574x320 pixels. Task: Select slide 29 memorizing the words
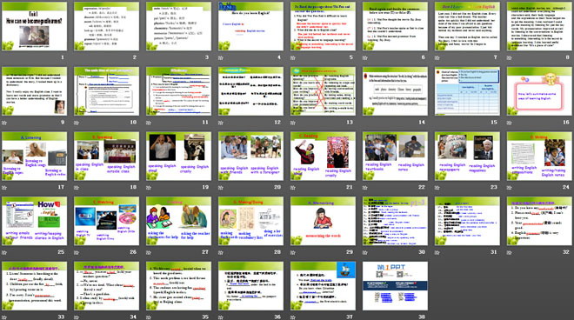(x=323, y=221)
